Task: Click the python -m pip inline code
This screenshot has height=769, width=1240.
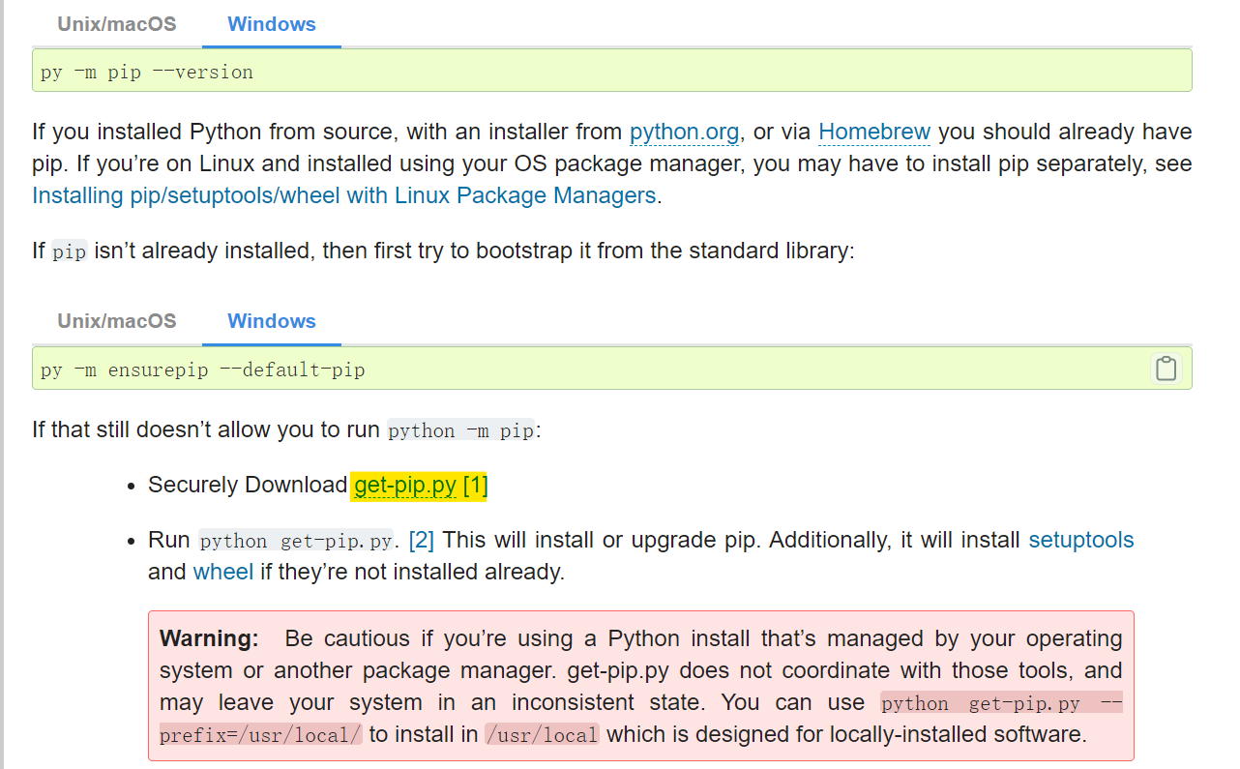Action: point(458,430)
